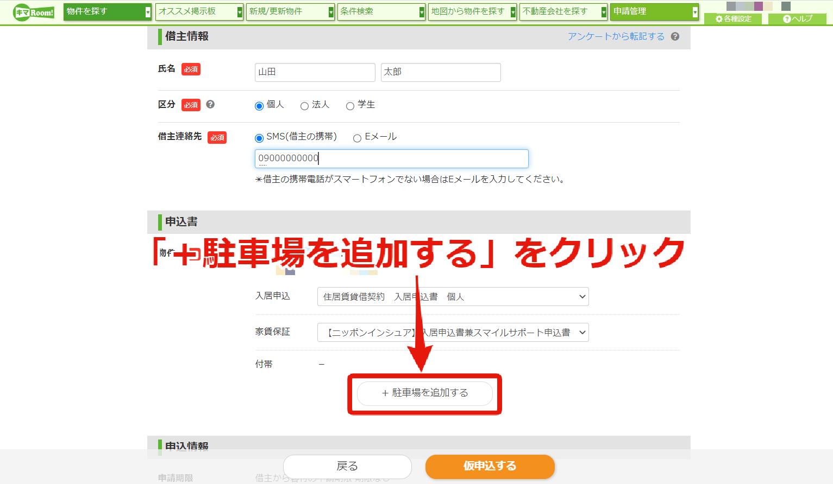The width and height of the screenshot is (833, 484).
Task: Click arrow icon on 申請管理 menu
Action: click(x=695, y=12)
